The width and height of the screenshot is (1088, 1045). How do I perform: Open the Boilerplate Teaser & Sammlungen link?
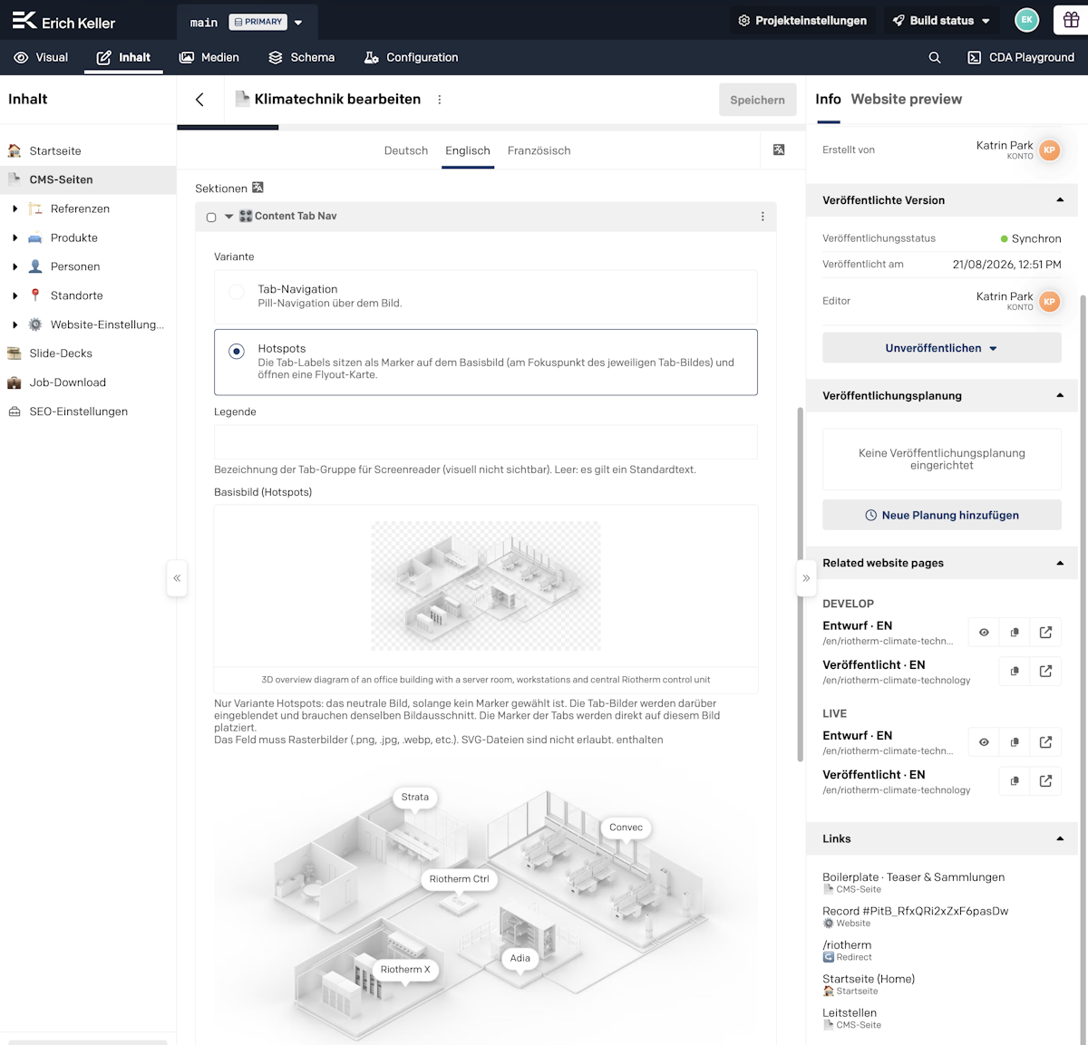913,877
